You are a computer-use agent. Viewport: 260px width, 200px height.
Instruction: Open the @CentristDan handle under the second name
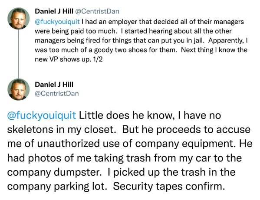57,94
